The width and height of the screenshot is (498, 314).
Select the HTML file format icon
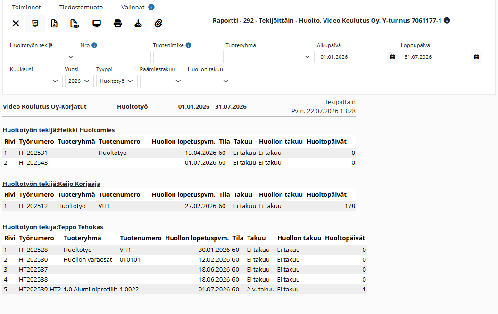(x=35, y=24)
